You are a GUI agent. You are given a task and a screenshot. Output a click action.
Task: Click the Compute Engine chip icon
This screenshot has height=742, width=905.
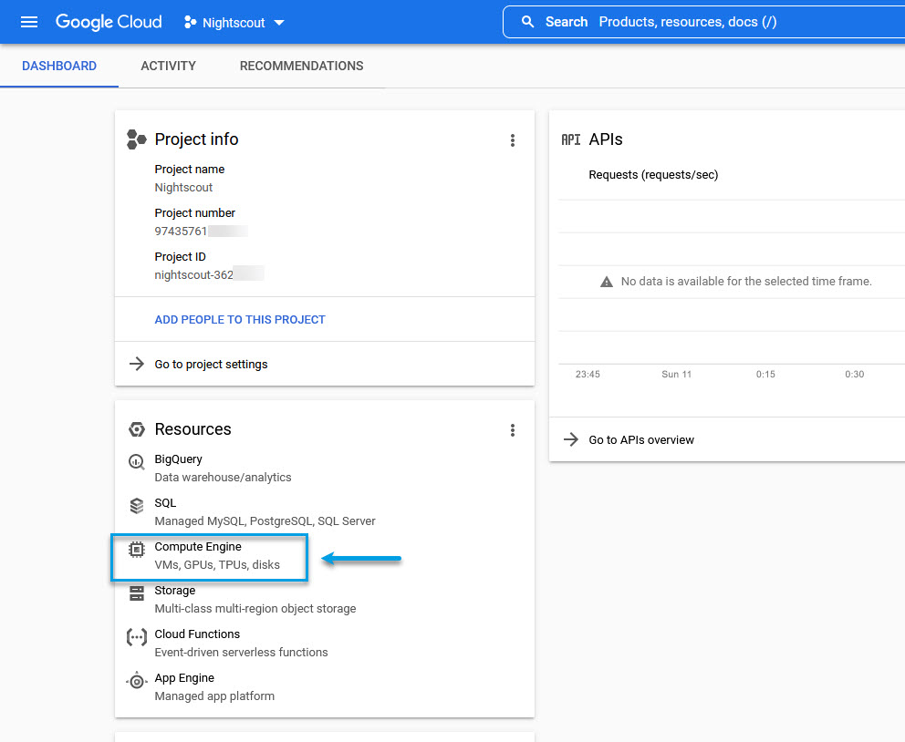[x=137, y=550]
